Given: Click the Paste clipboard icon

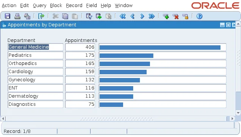Looking at the screenshot, I should 75,16.
